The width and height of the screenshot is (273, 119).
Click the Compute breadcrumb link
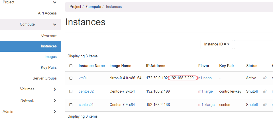click(x=93, y=7)
